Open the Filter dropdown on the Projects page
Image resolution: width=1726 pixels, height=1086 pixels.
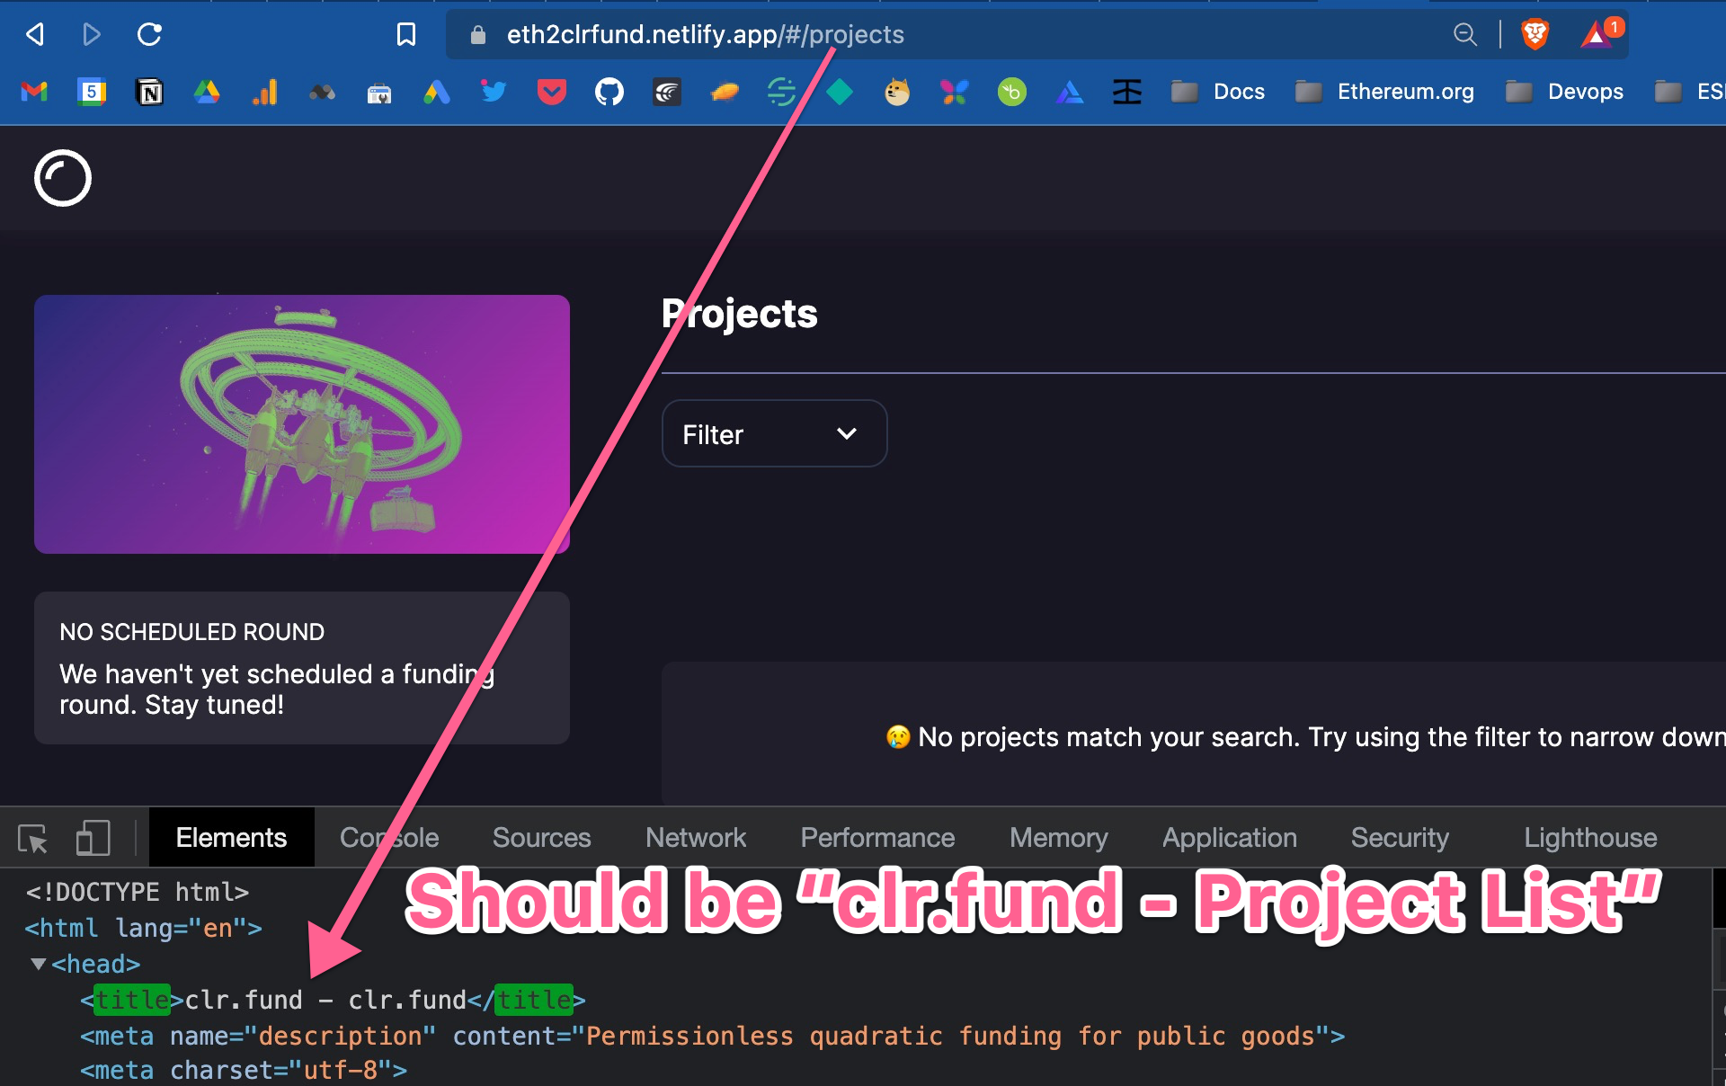773,433
